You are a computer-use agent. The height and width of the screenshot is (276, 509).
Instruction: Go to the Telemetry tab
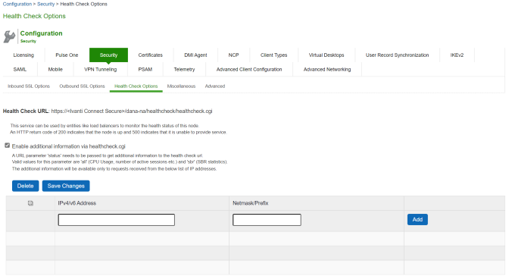[x=184, y=69]
